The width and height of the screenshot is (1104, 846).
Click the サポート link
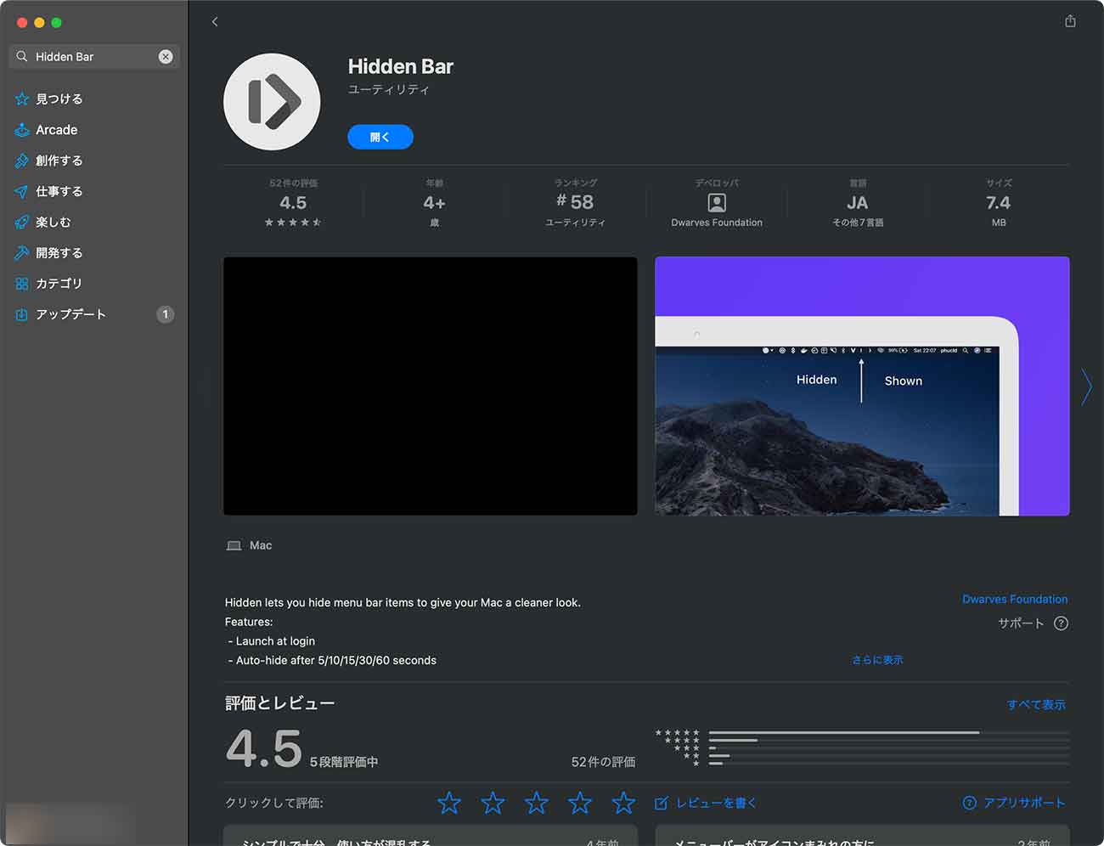1021,623
